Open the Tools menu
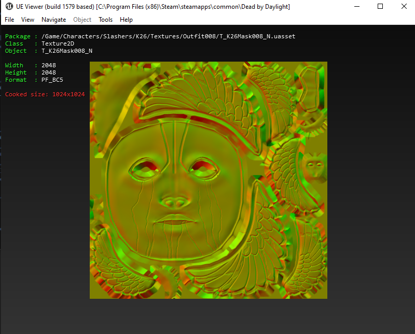Screen dimensions: 415x334 [106, 20]
